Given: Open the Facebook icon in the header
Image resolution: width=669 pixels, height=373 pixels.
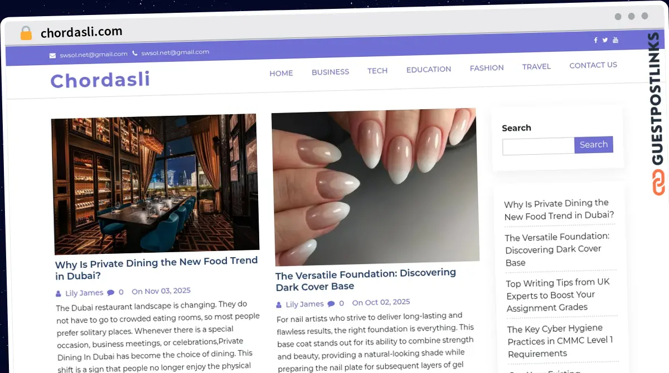Looking at the screenshot, I should point(595,40).
